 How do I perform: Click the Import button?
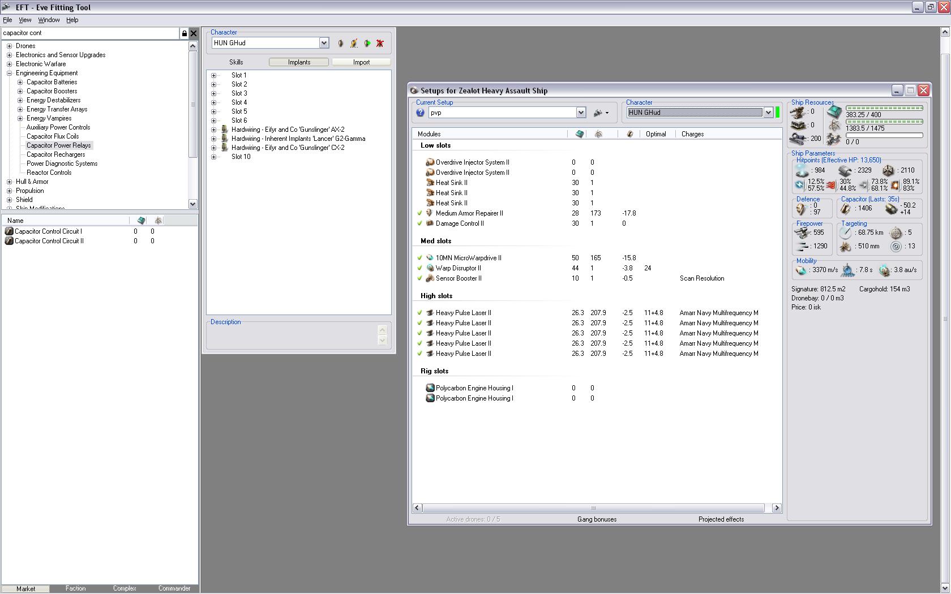coord(361,62)
